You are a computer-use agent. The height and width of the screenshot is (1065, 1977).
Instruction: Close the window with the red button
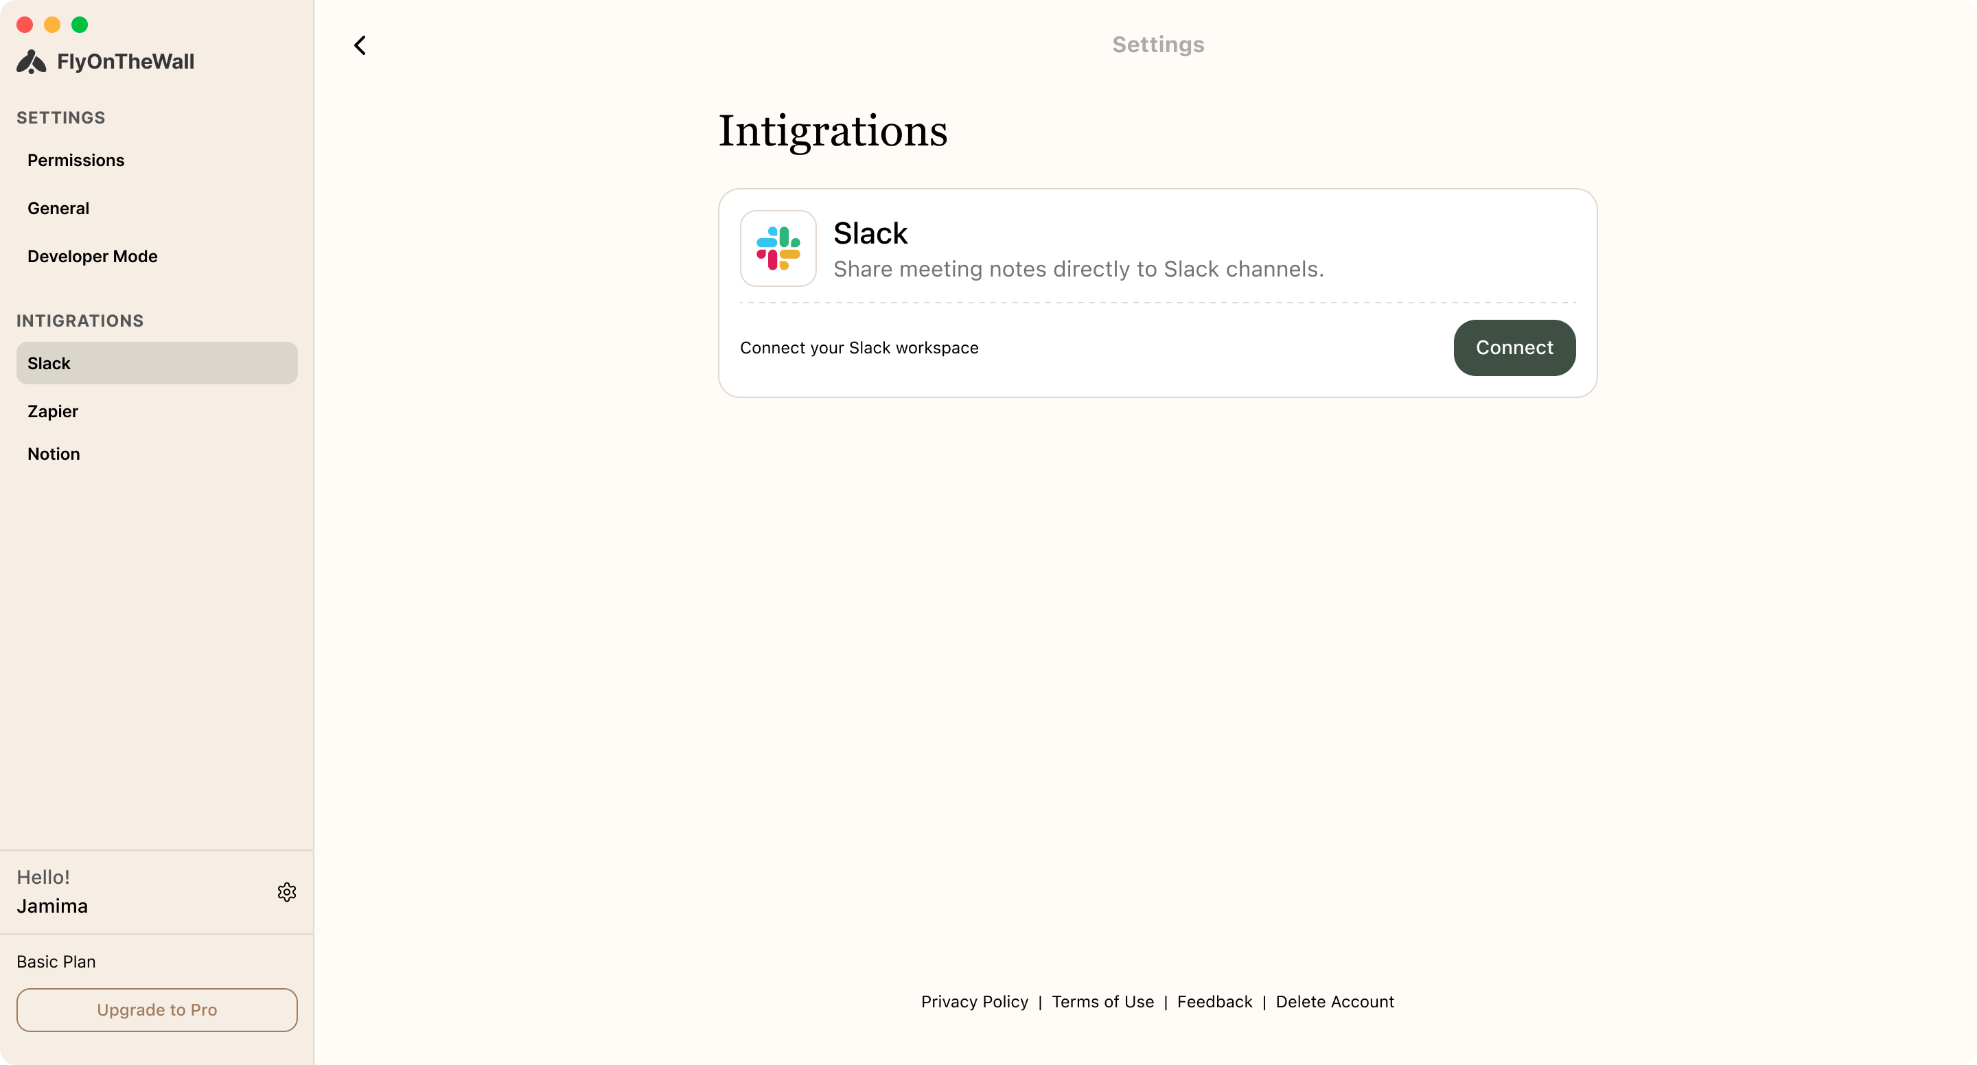pyautogui.click(x=25, y=25)
